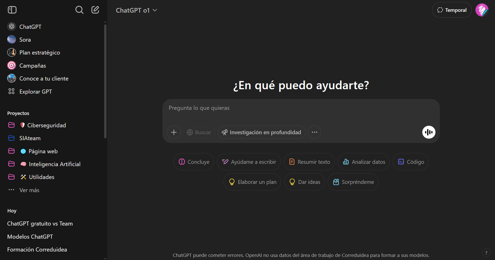
Task: Toggle Investigación en profundidad
Action: [x=261, y=132]
